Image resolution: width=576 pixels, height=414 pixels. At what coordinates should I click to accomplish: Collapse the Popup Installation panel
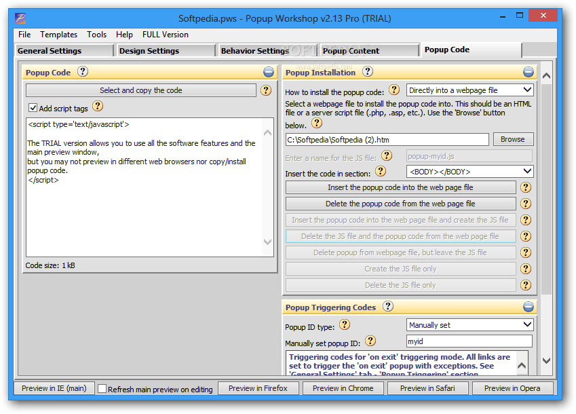point(529,71)
